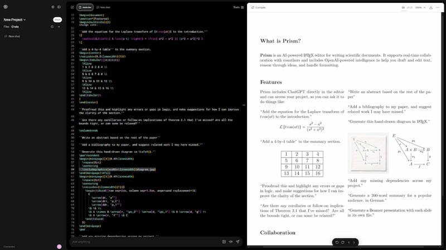446x250 pixels.
Task: Switch to the Chats tab
Action: coord(15,27)
